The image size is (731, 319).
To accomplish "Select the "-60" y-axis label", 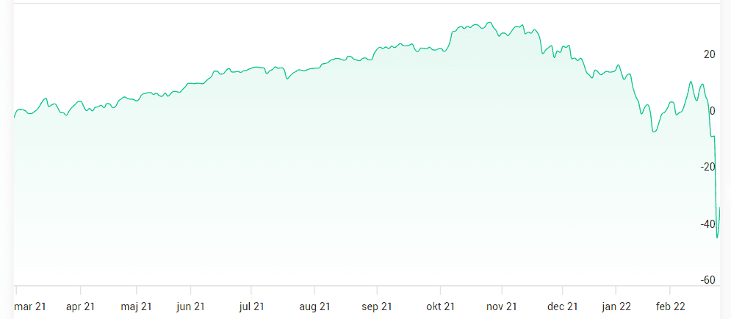I will click(707, 280).
